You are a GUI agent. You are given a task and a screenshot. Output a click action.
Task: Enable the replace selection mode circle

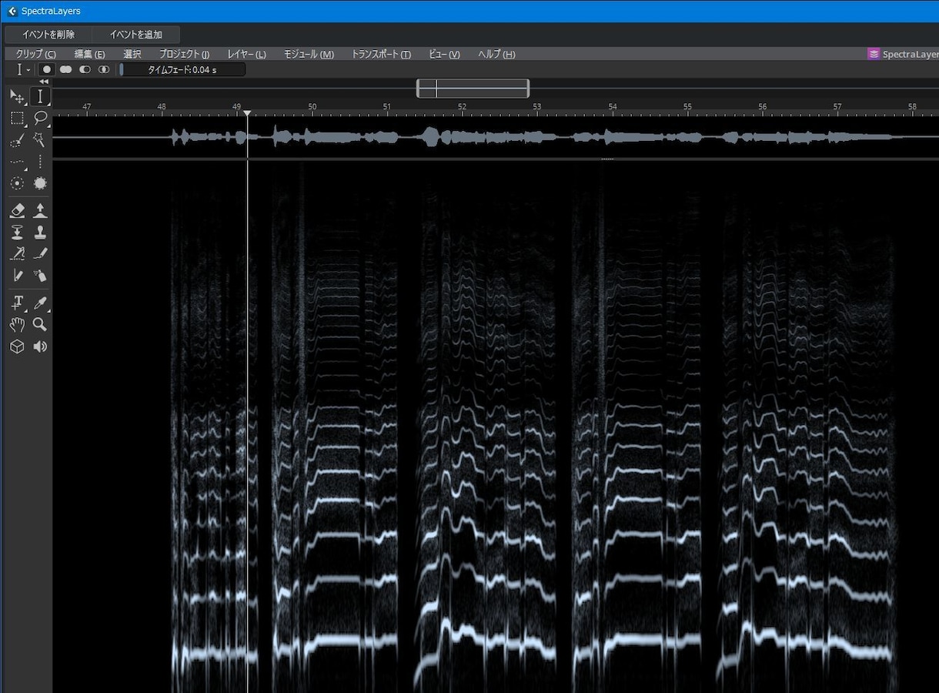pyautogui.click(x=47, y=69)
